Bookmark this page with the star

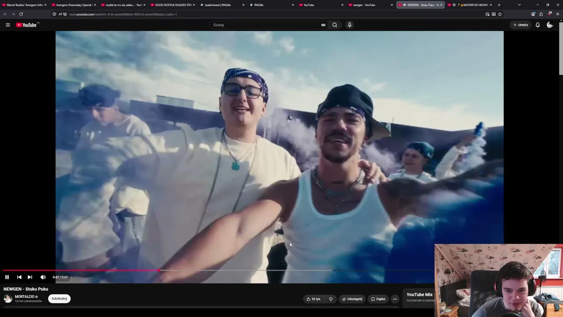click(x=500, y=14)
